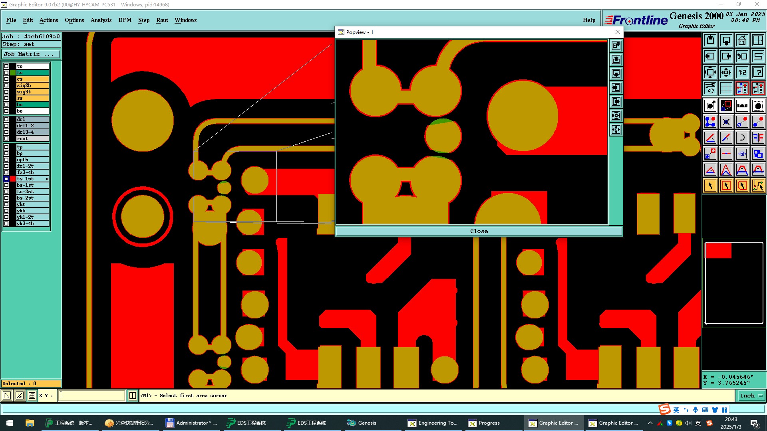Click the Home view icon
This screenshot has width=767, height=431.
pyautogui.click(x=742, y=41)
